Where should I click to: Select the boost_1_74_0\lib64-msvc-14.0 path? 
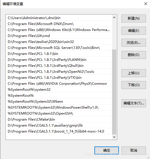pos(59,131)
